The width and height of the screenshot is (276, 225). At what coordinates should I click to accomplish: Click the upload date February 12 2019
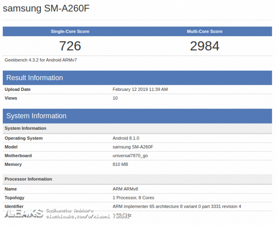[140, 89]
